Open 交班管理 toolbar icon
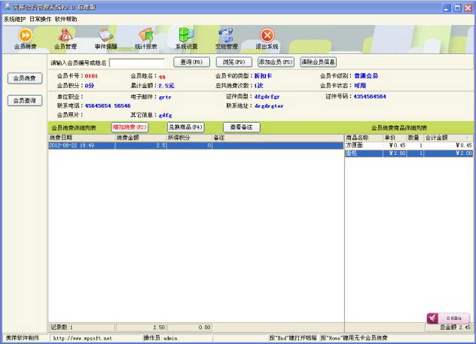Viewport: 476px width, 344px height. coord(227,39)
